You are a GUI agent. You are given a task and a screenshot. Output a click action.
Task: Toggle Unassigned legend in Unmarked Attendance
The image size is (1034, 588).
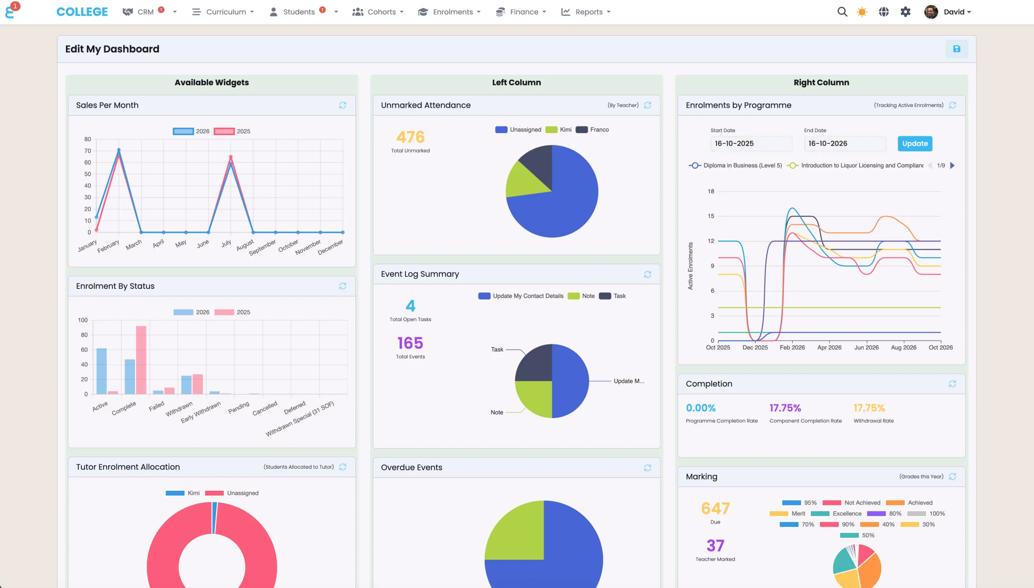coord(518,130)
